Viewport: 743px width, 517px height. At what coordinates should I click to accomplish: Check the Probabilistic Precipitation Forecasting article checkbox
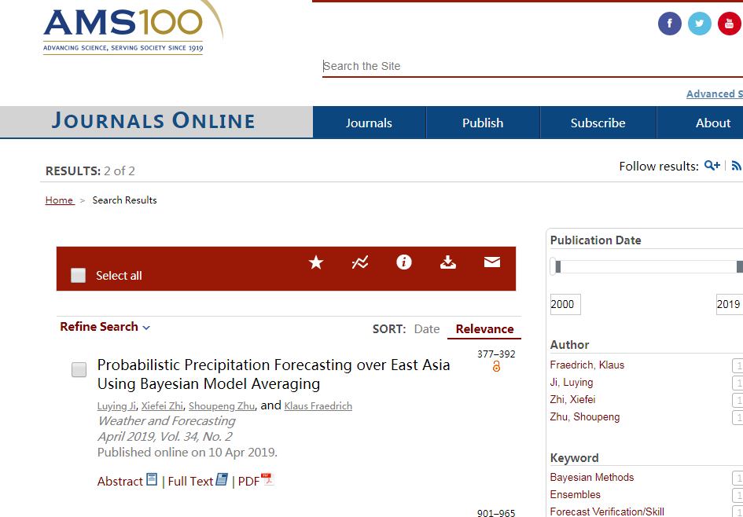coord(79,370)
